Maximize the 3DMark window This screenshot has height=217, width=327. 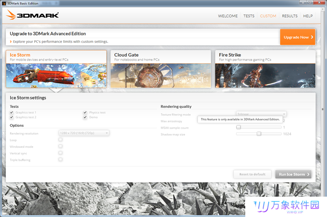click(310, 2)
